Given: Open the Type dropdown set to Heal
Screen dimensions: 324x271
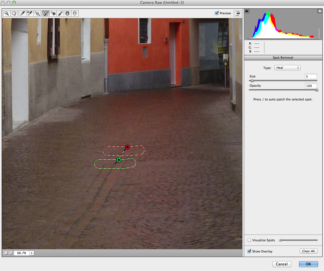Looking at the screenshot, I should tap(287, 68).
